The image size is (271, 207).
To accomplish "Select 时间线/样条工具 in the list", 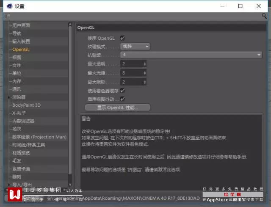I will click(x=28, y=145).
